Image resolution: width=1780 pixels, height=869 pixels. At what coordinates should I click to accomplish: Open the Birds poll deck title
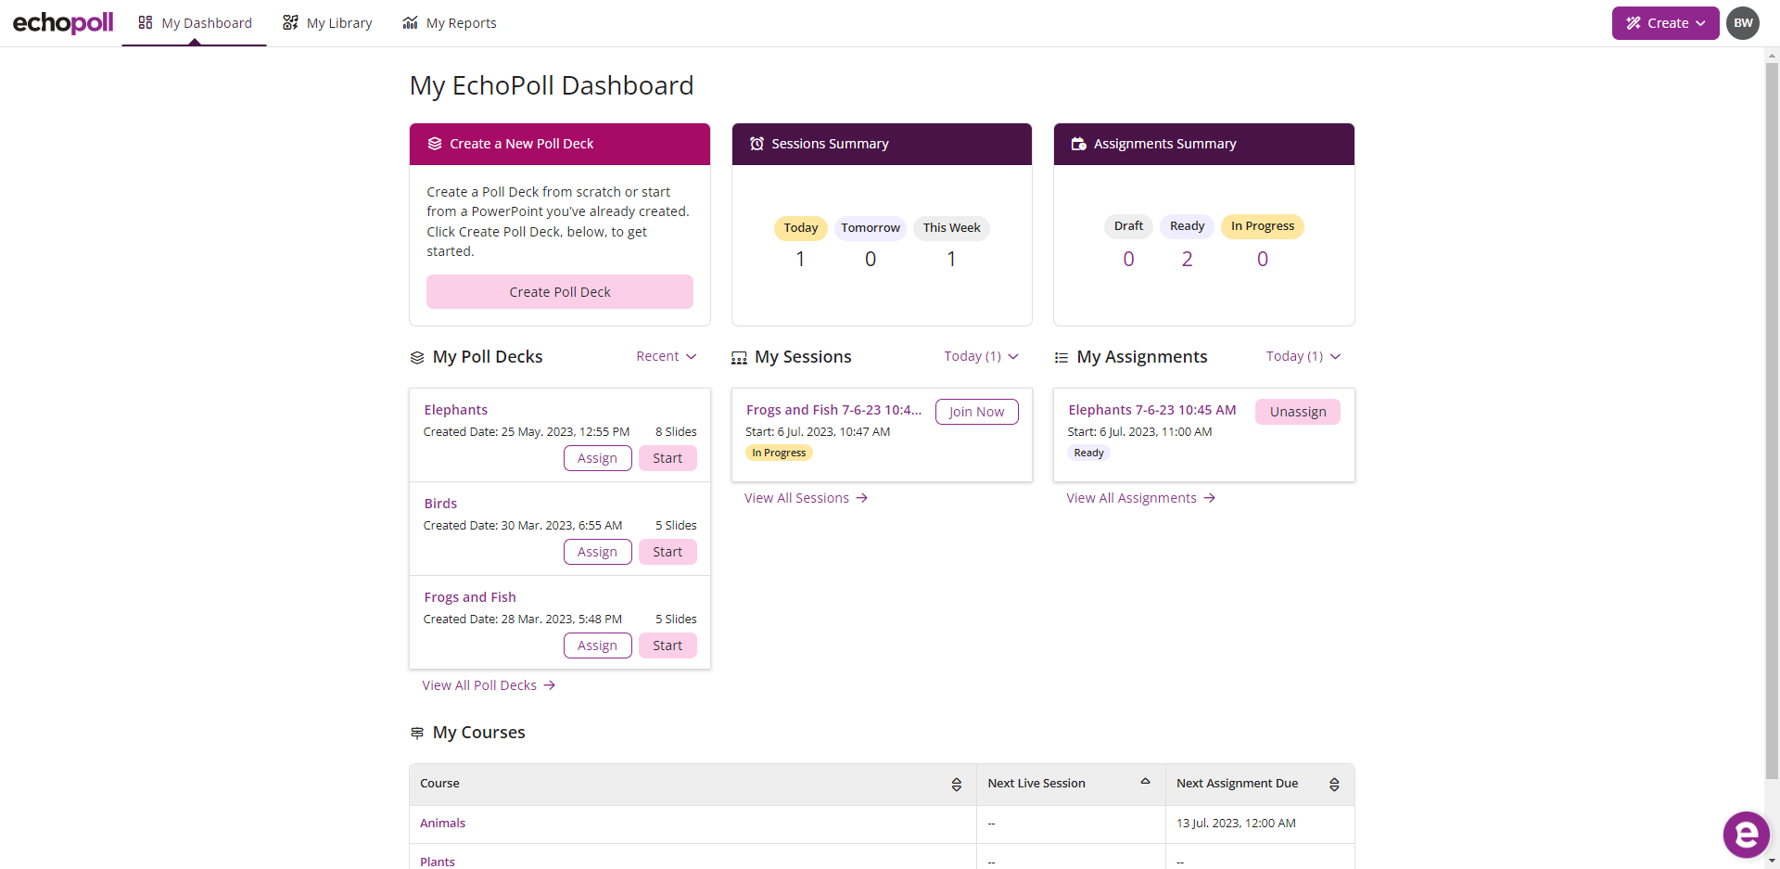440,504
